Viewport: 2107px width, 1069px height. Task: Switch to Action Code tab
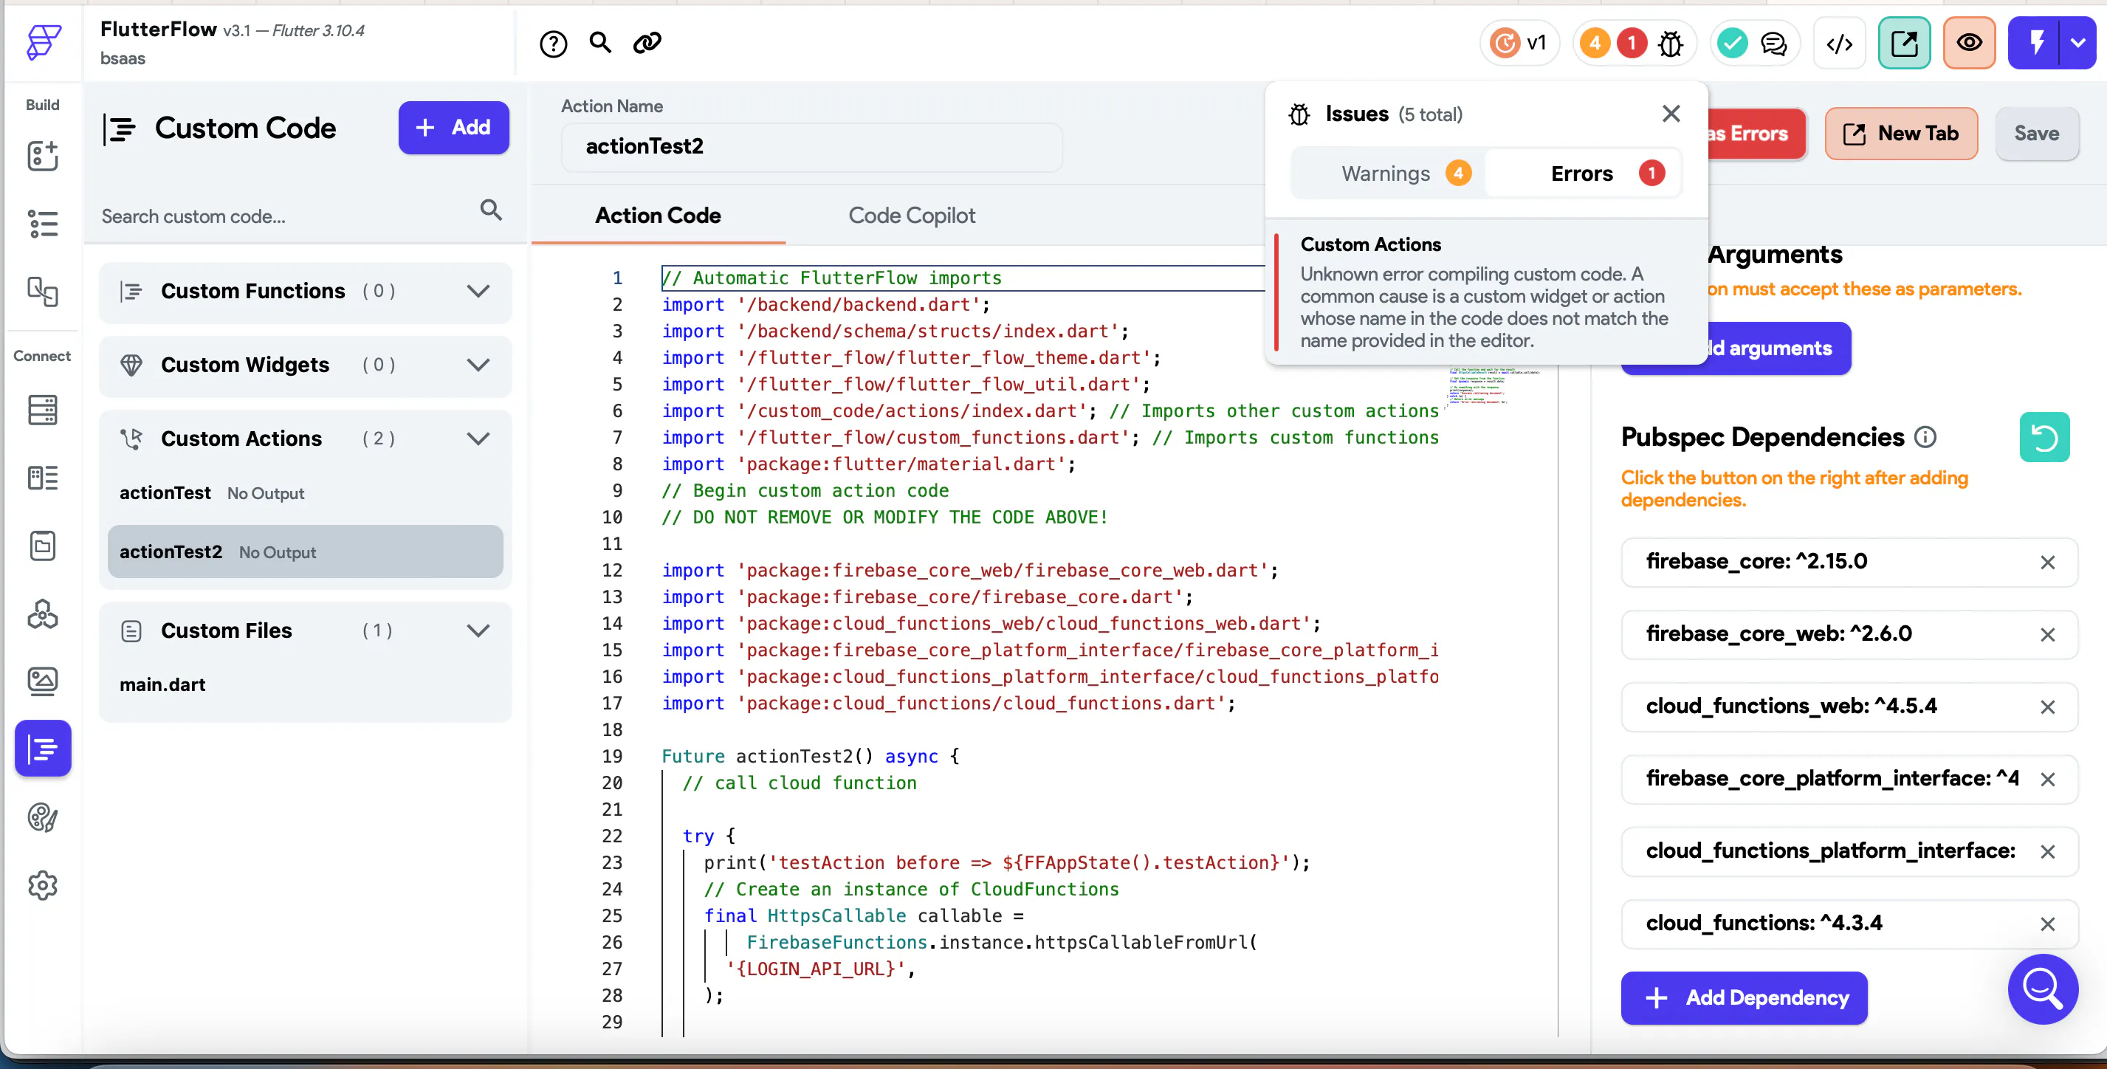(658, 216)
